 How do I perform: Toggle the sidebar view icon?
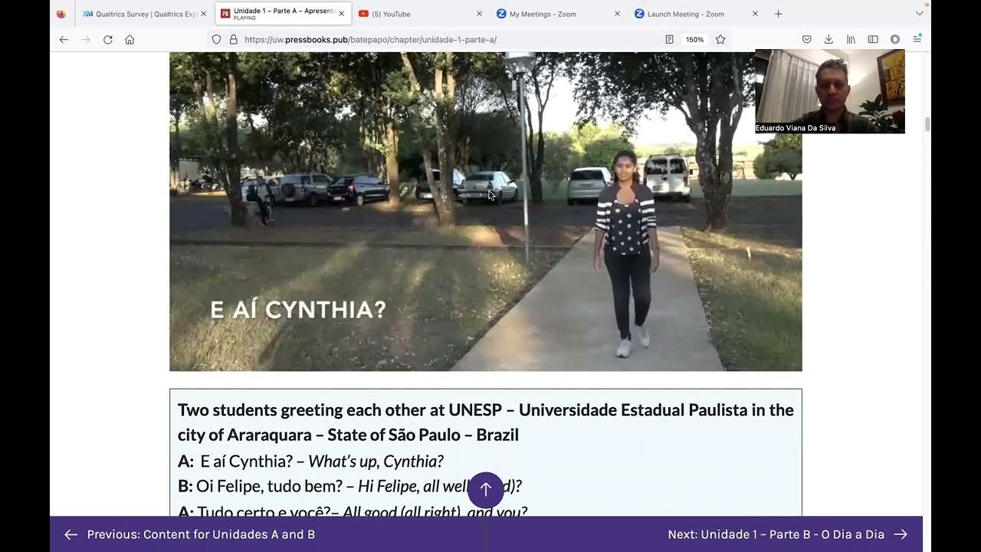pyautogui.click(x=873, y=40)
